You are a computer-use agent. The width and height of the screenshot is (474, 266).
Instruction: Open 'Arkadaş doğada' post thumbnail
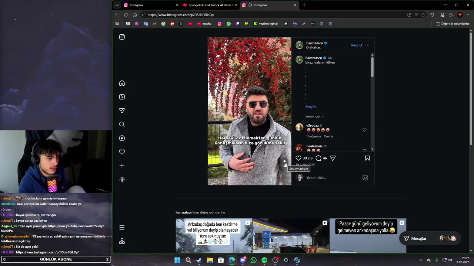pyautogui.click(x=214, y=236)
